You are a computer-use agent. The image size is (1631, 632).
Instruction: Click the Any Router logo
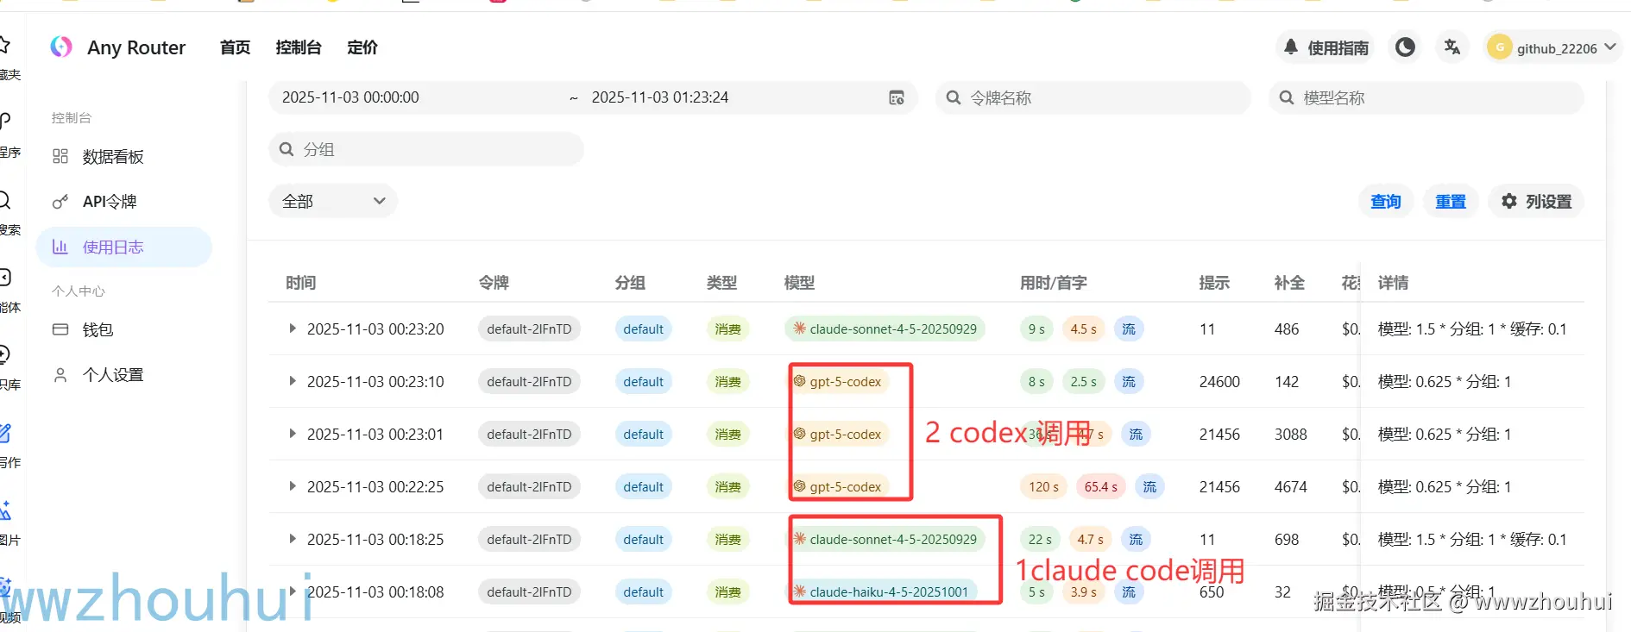[x=61, y=47]
